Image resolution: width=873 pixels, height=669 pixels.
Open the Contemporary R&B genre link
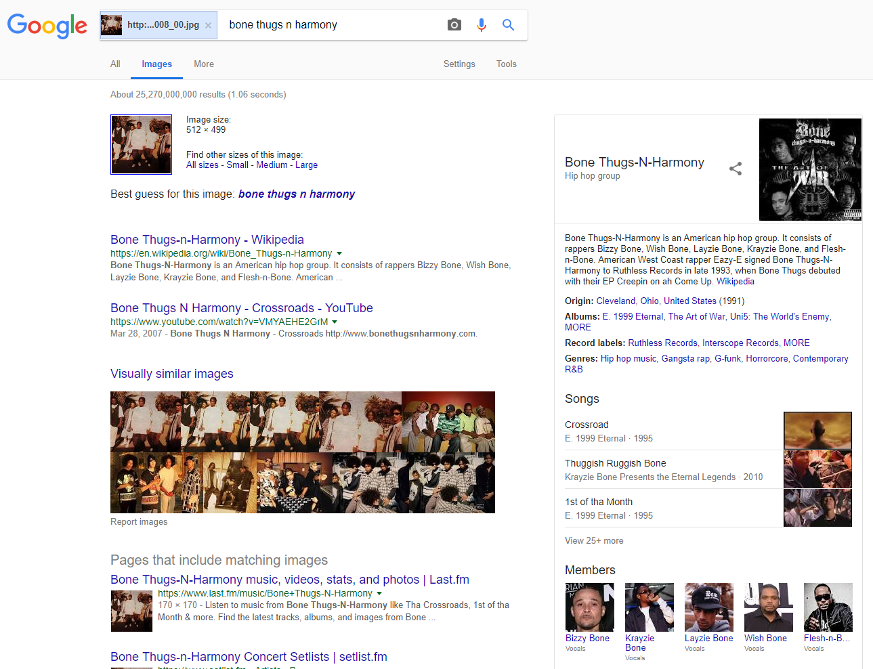point(706,364)
